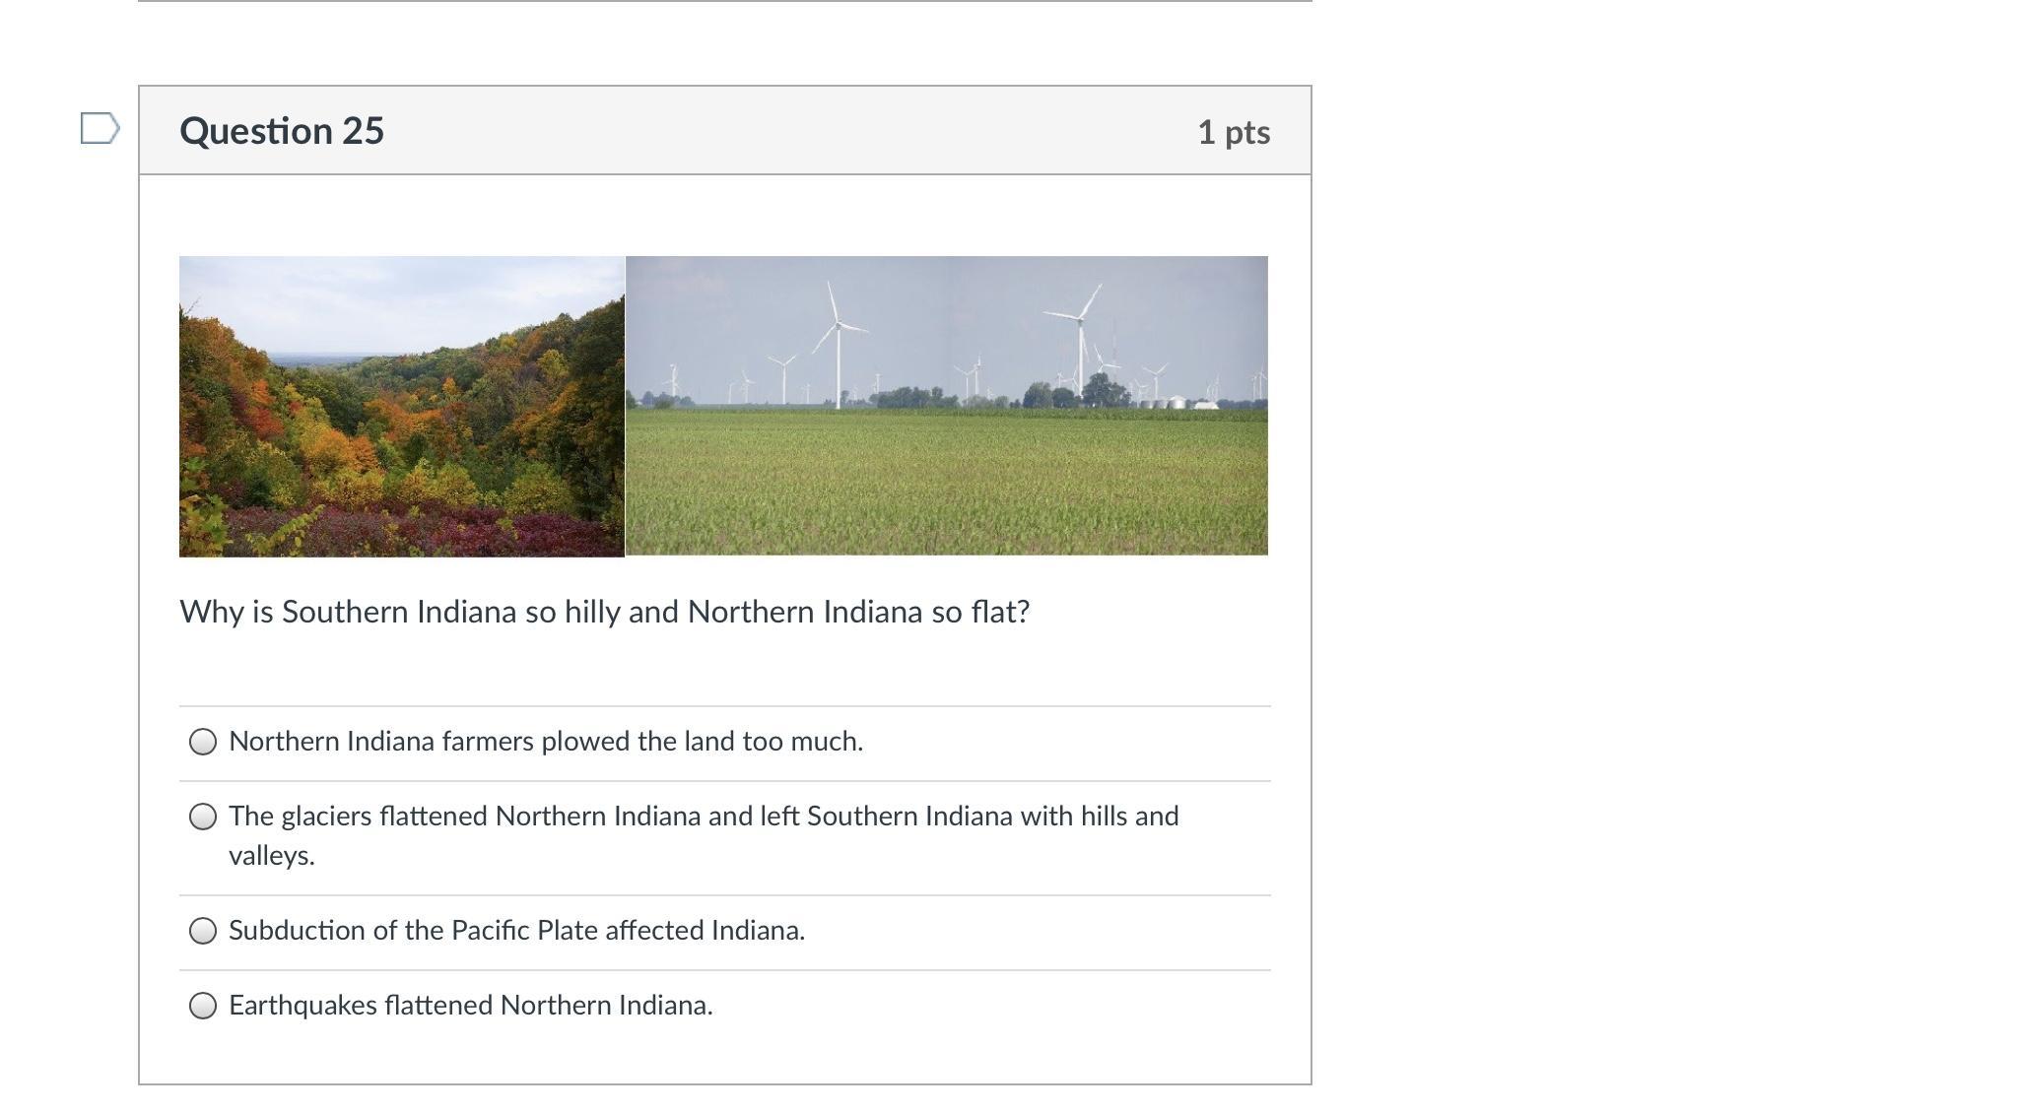Viewport: 2017px width, 1113px height.
Task: Click the Question 25 heading
Action: pos(282,131)
